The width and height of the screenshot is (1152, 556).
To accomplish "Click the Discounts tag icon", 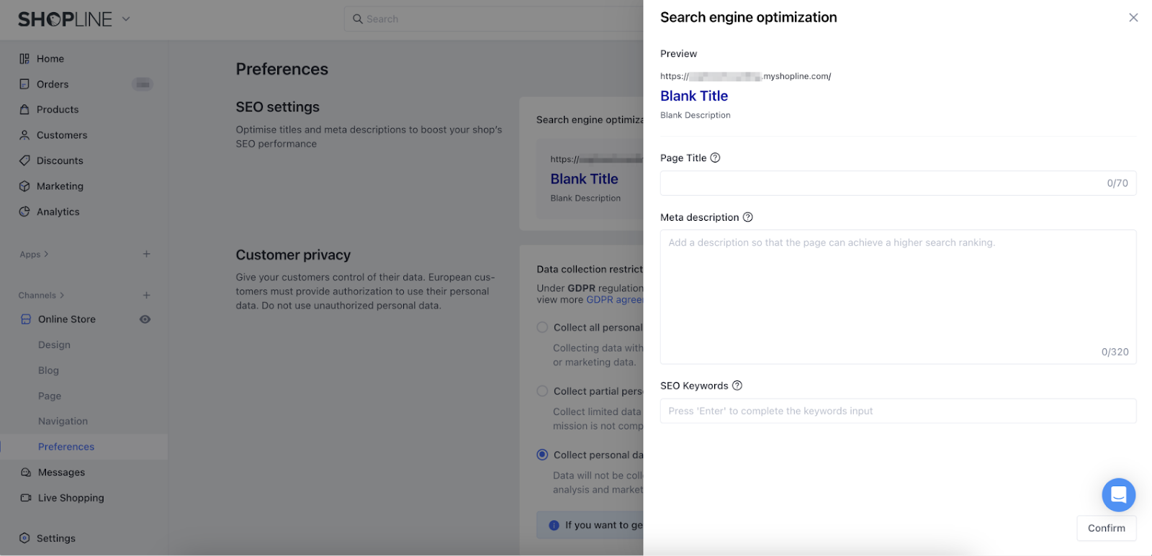I will (24, 160).
